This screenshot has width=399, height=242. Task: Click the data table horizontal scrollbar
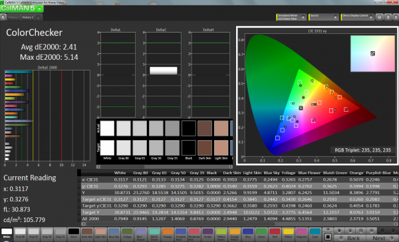239,224
